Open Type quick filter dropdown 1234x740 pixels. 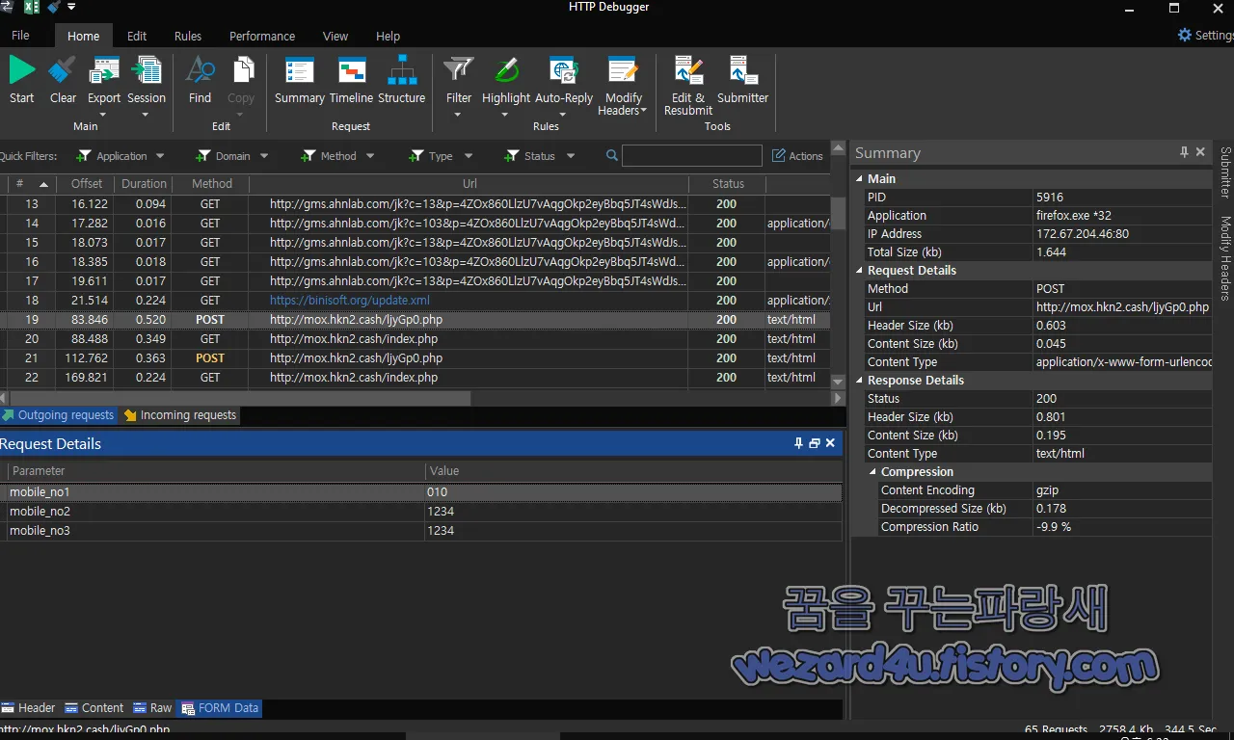pyautogui.click(x=469, y=156)
